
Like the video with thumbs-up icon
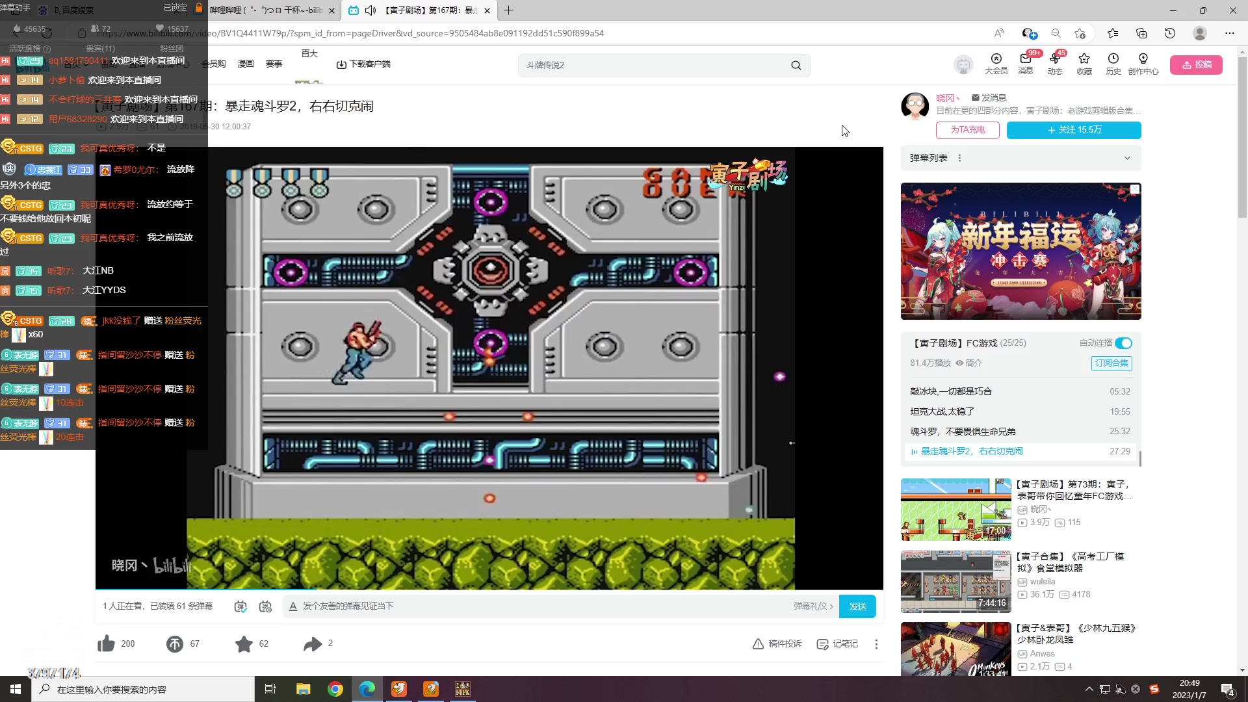pyautogui.click(x=106, y=643)
